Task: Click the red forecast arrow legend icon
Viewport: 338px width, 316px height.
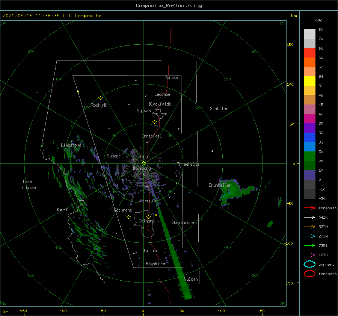Action: point(309,208)
